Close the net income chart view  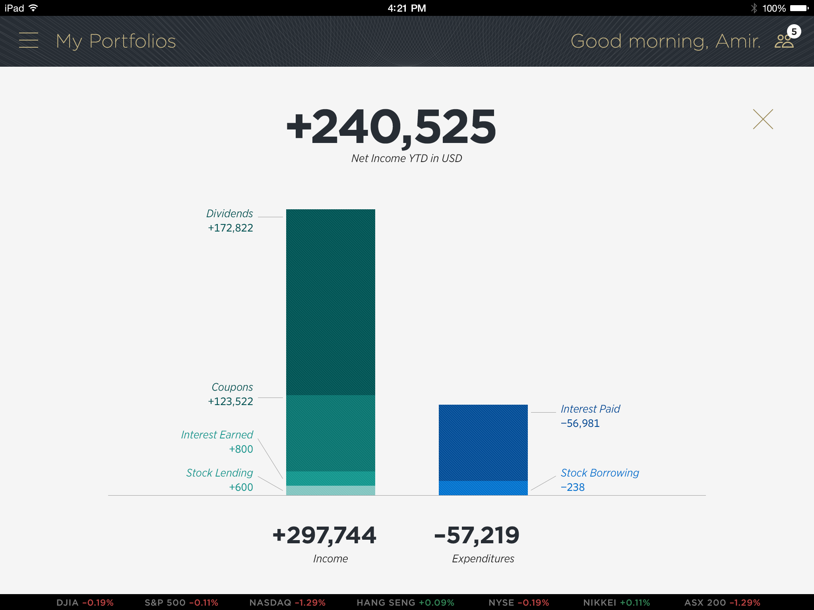pos(763,119)
